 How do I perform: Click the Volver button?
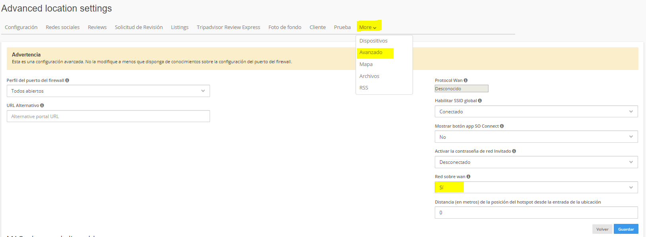click(602, 229)
